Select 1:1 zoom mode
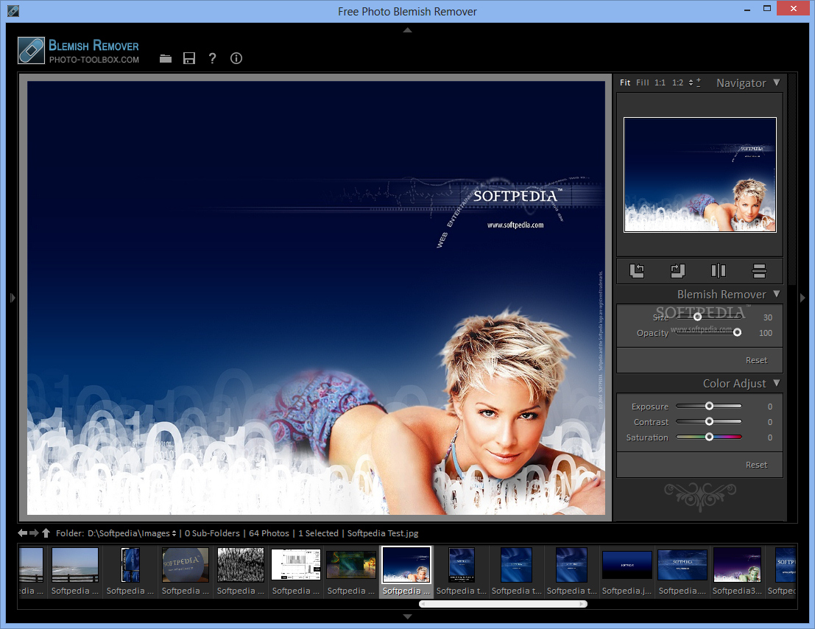815x629 pixels. tap(660, 82)
